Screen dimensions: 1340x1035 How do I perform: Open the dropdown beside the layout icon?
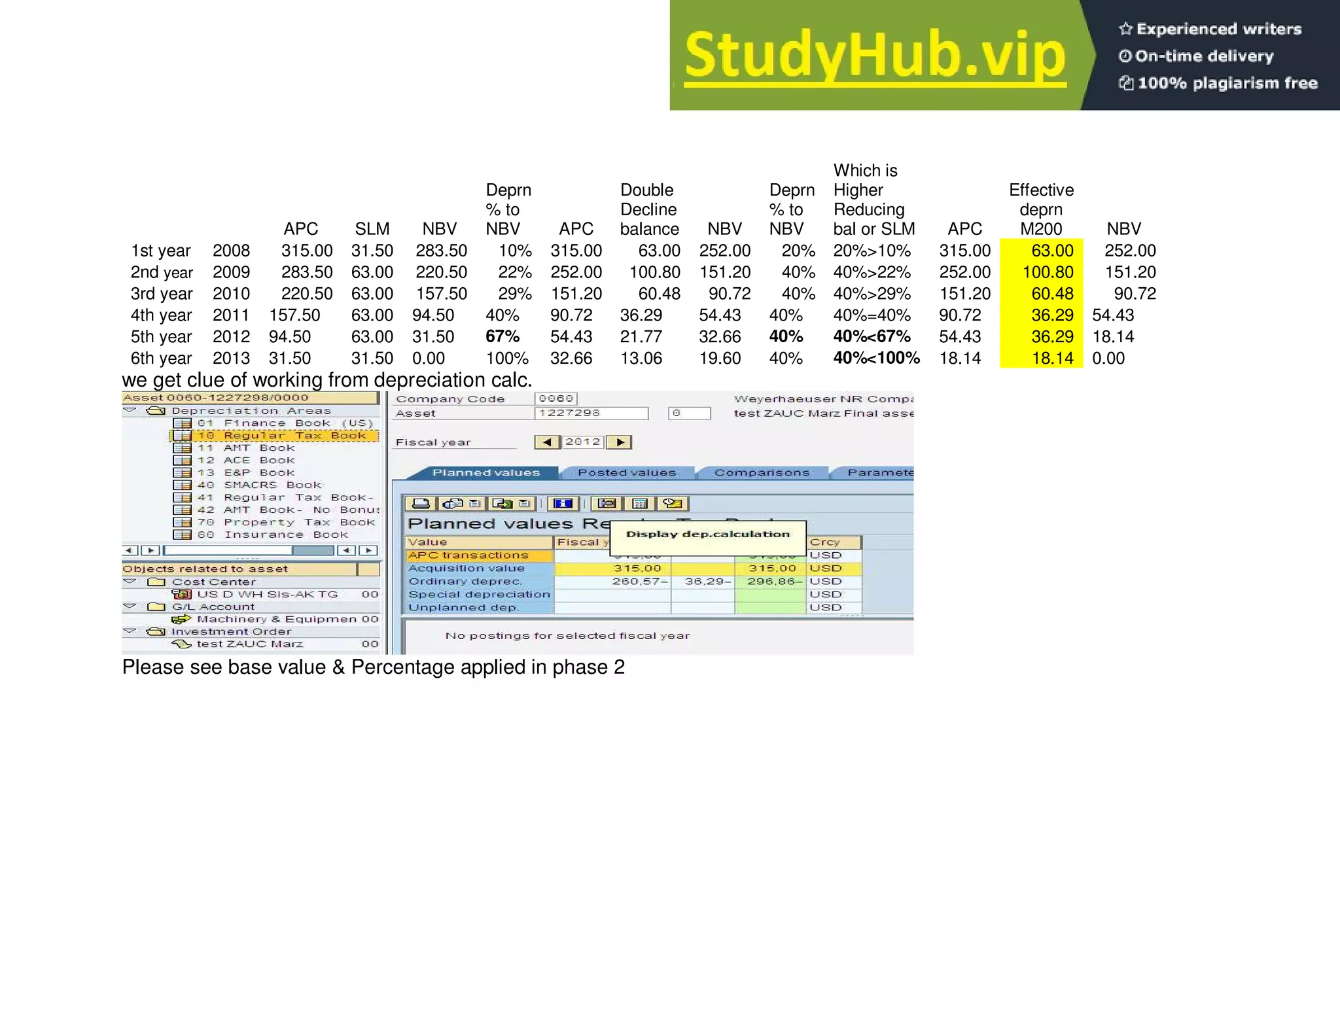476,503
